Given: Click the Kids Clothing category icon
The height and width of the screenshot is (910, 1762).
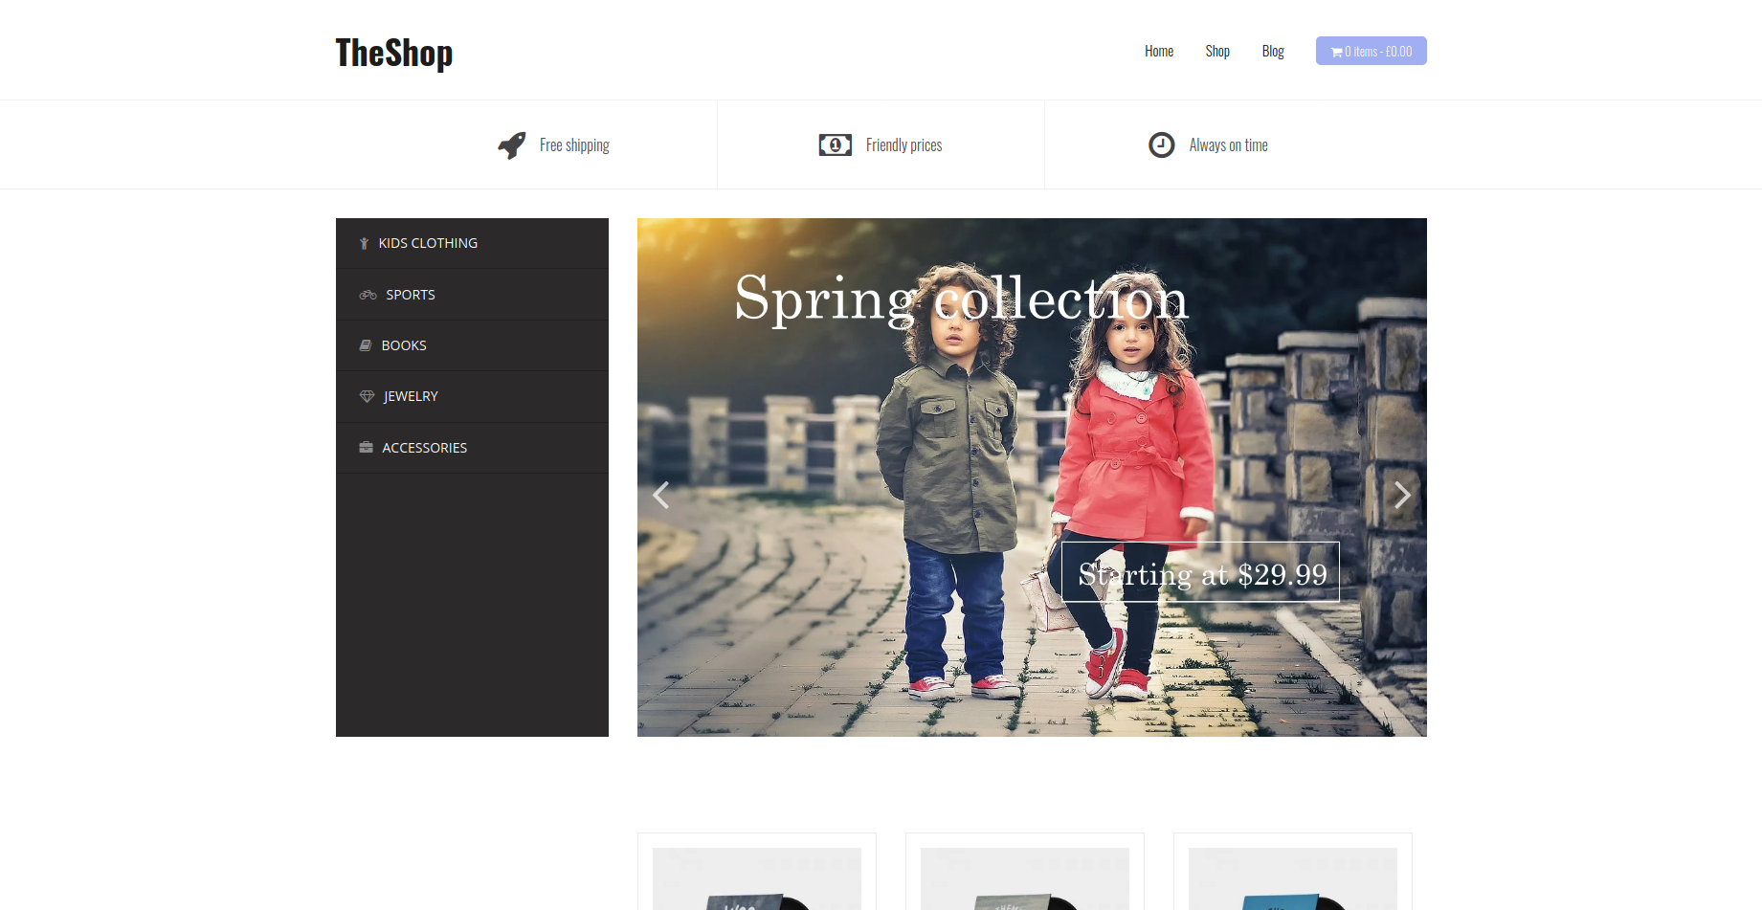Looking at the screenshot, I should tap(364, 244).
